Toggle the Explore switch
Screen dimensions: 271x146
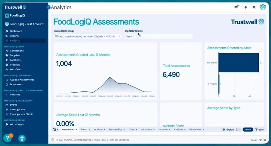pos(223,130)
